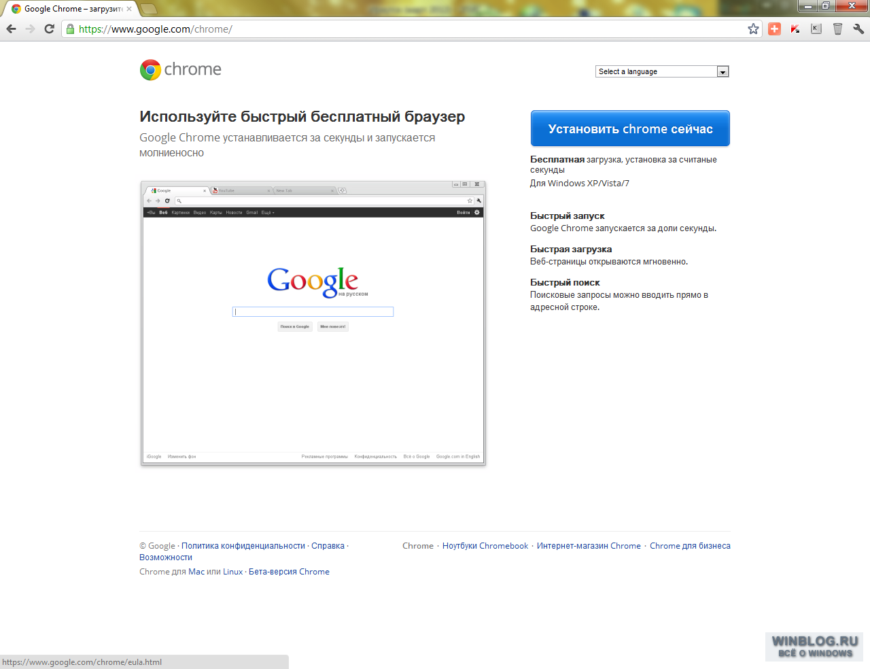Open the orange plus extension icon
This screenshot has height=669, width=870.
(774, 29)
